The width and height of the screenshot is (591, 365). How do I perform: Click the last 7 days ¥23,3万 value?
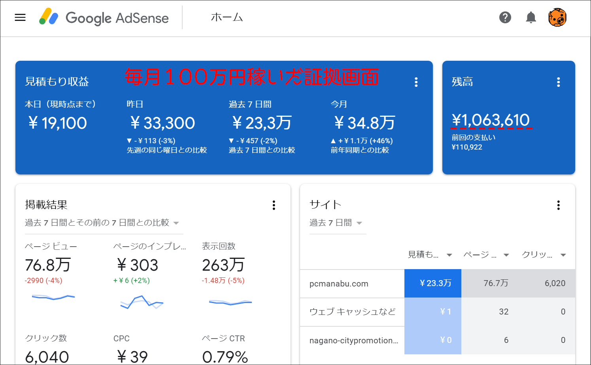point(262,123)
